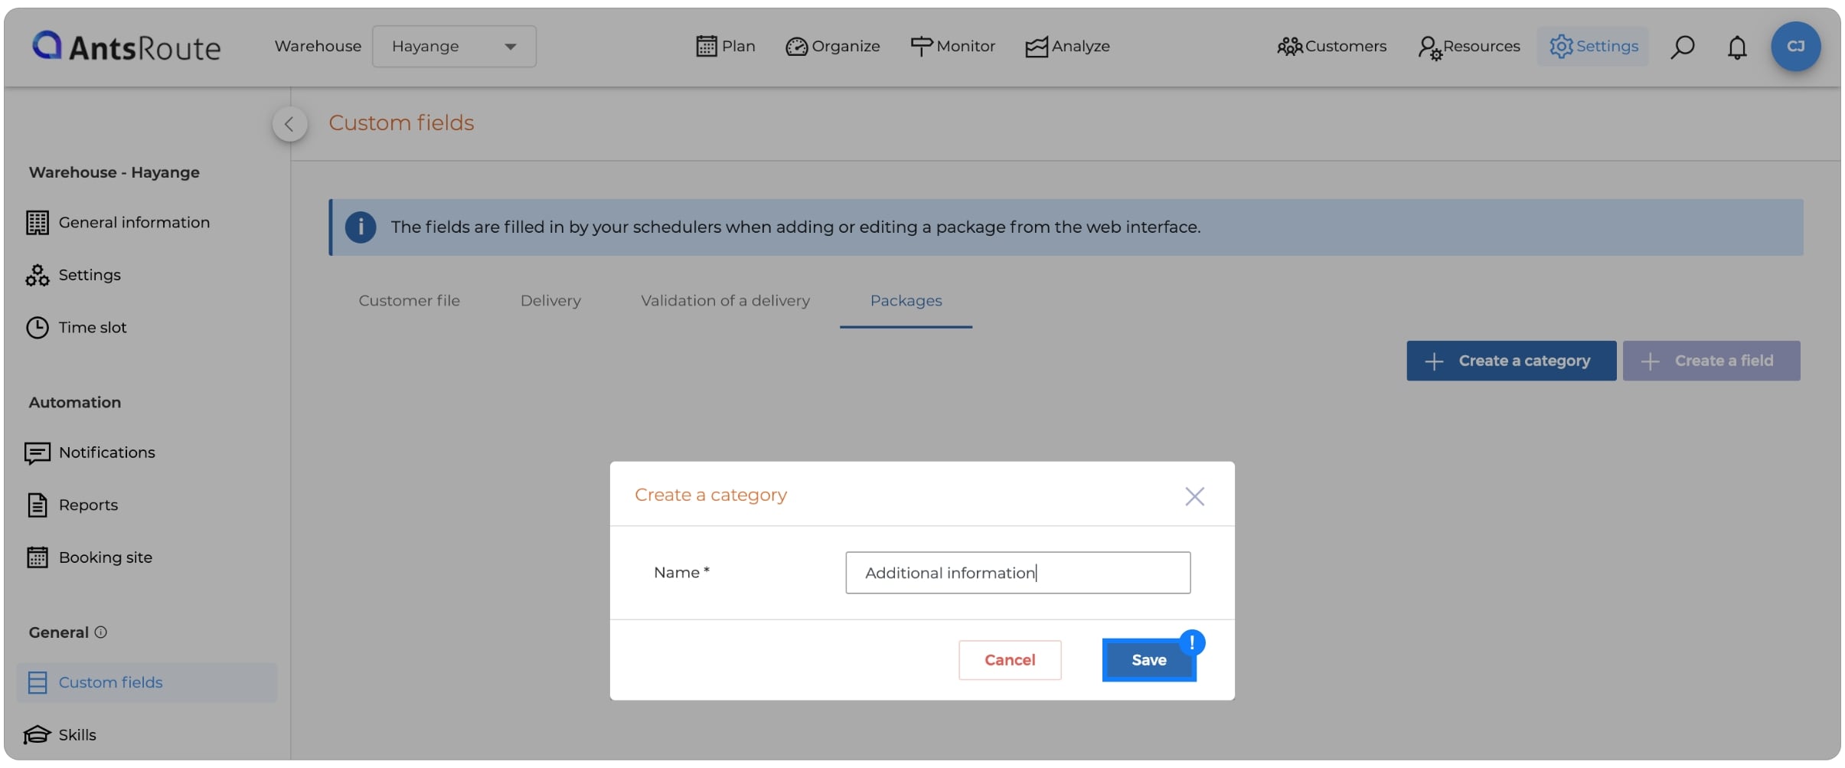Screen dimensions: 1845x768
Task: Open the Plan menu
Action: coord(725,46)
